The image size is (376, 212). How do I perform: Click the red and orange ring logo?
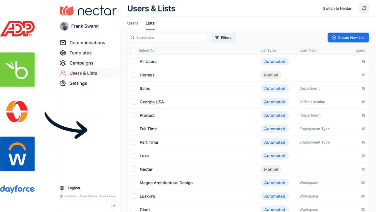(x=17, y=111)
